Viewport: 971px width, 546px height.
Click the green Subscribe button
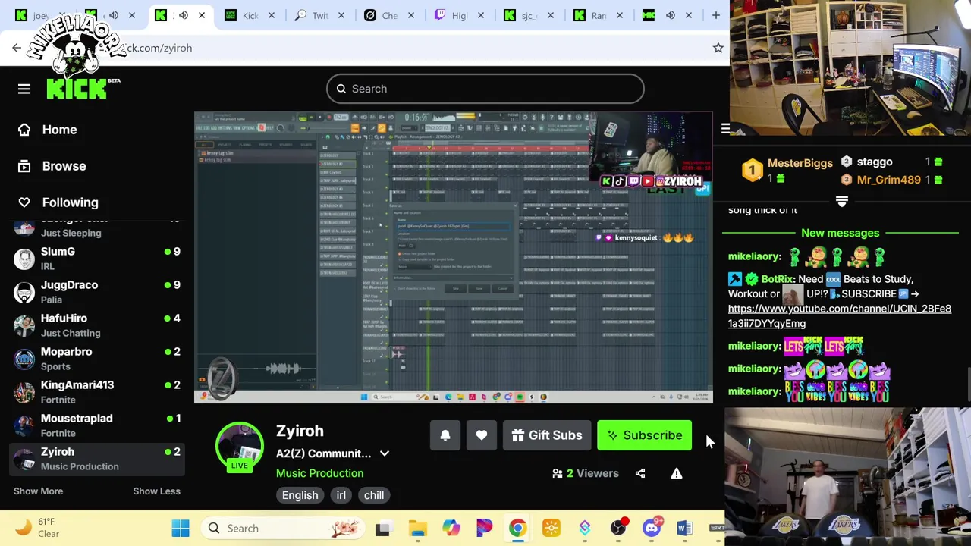click(644, 435)
